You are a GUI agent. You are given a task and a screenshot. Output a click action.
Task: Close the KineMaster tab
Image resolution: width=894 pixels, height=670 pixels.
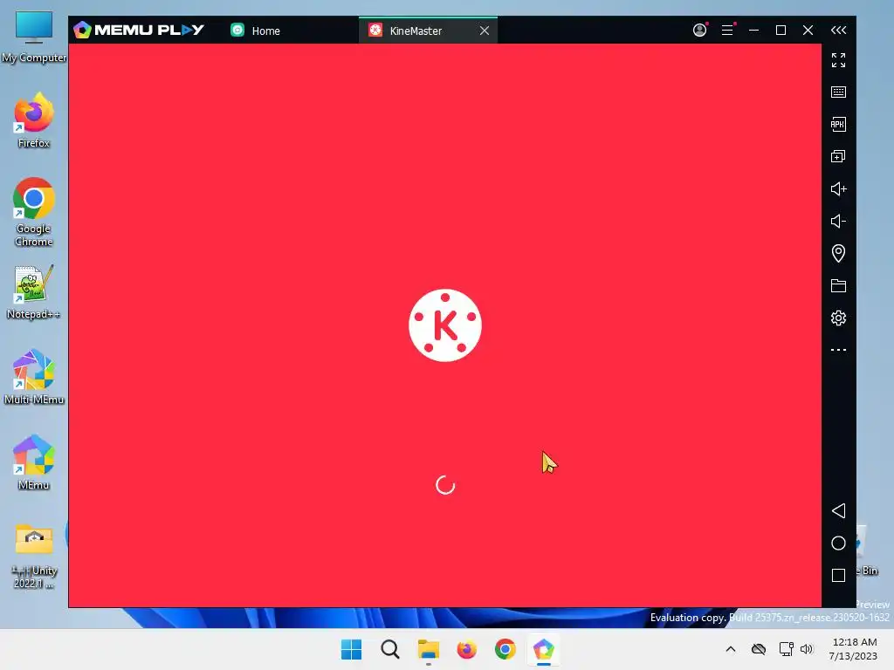point(484,31)
